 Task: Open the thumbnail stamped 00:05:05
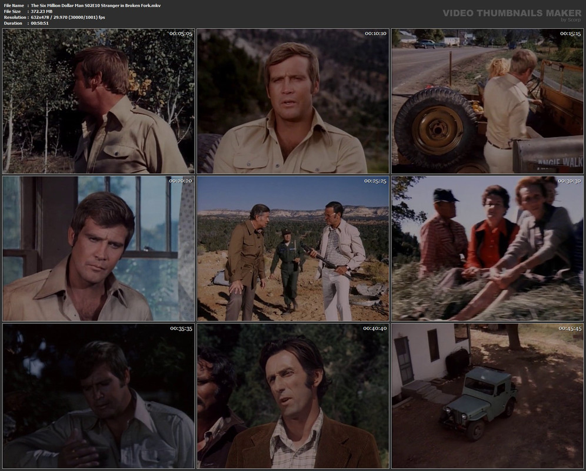(x=99, y=101)
